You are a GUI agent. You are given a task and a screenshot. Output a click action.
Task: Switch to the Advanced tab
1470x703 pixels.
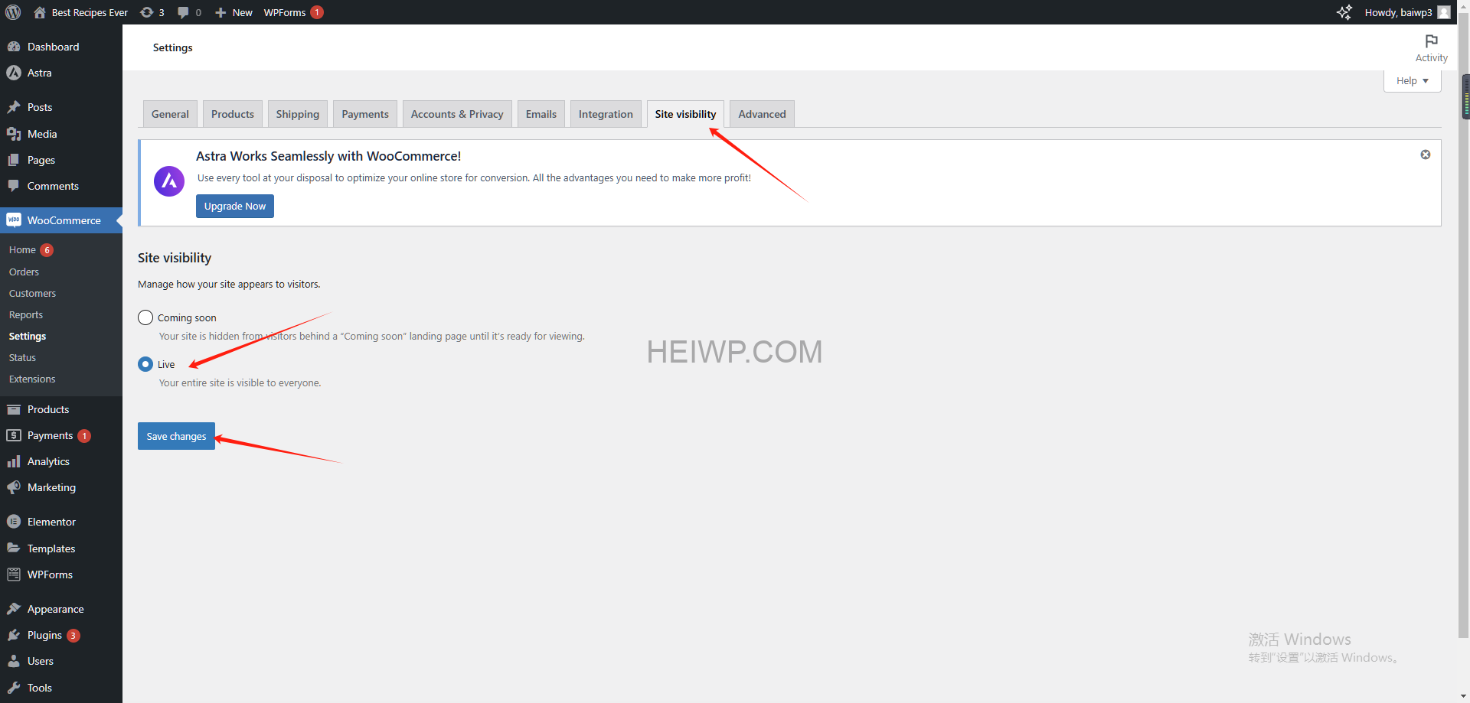[x=762, y=114]
